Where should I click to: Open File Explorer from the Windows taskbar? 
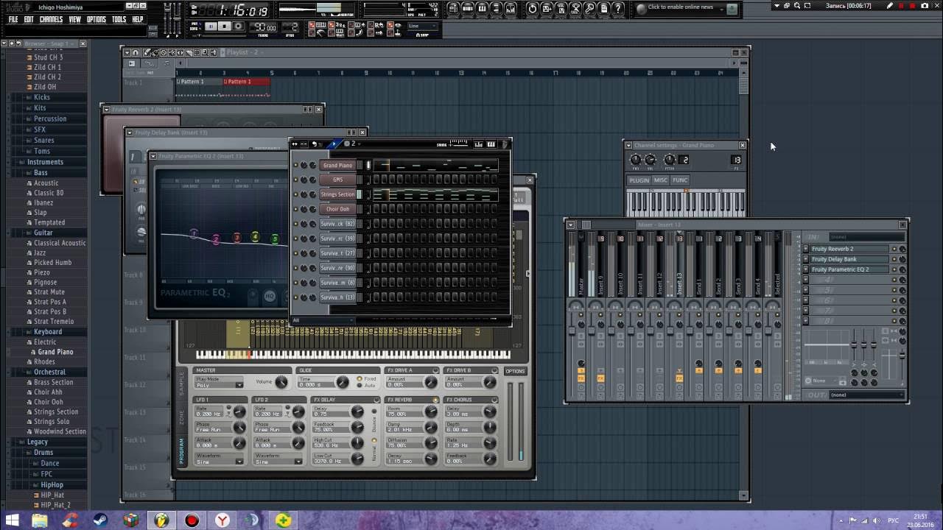coord(39,520)
